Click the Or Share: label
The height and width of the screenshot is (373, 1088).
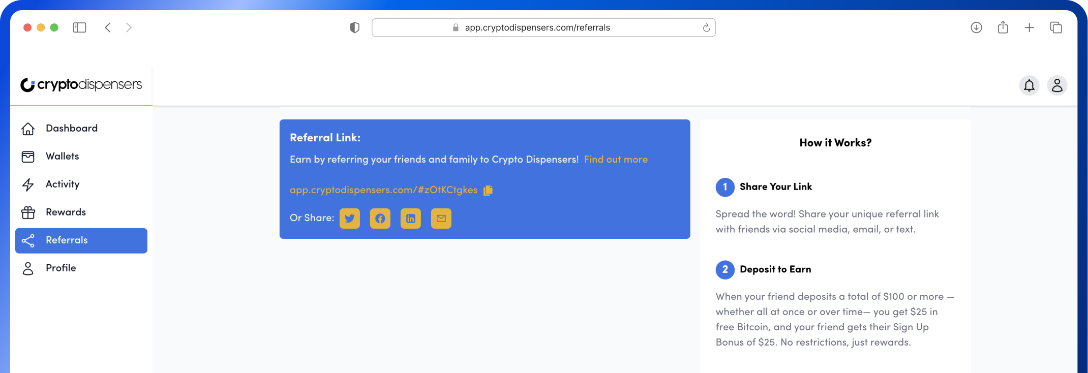pos(312,218)
